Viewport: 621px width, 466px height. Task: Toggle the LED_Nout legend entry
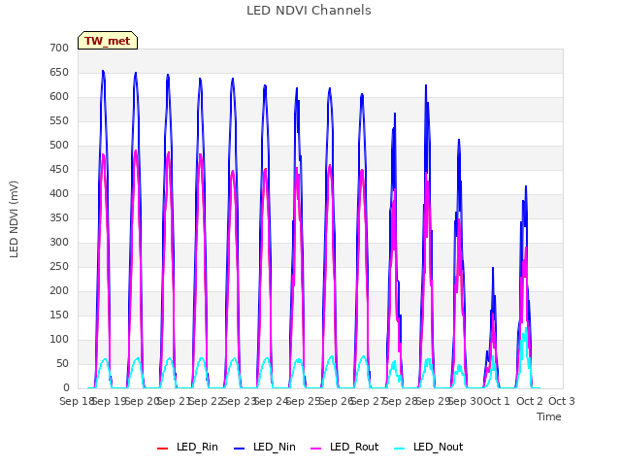(x=429, y=447)
